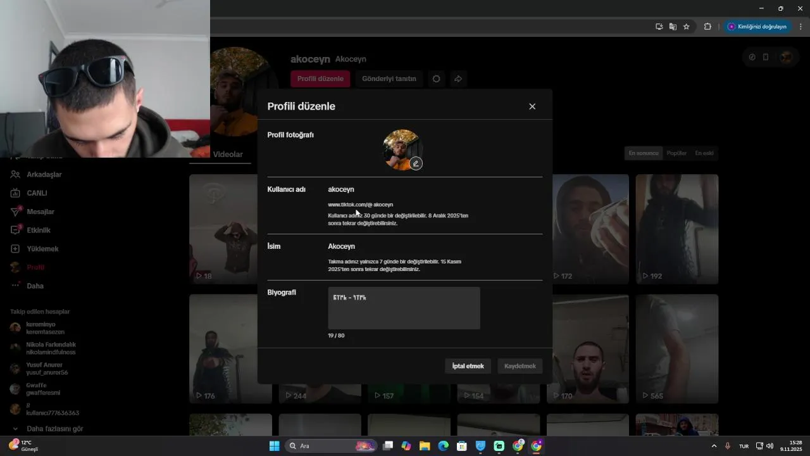Viewport: 810px width, 456px height.
Task: Click the Kaydetmek button
Action: (x=520, y=366)
